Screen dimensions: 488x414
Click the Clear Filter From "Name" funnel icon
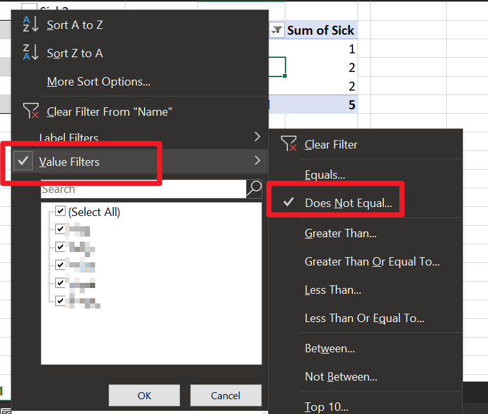tap(30, 111)
